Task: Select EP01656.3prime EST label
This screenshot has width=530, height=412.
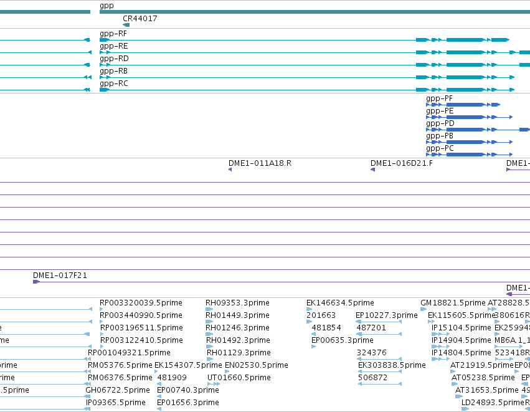Action: 188,403
